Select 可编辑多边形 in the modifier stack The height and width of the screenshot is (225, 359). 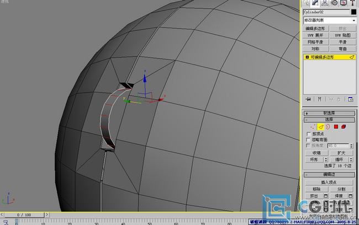click(330, 57)
